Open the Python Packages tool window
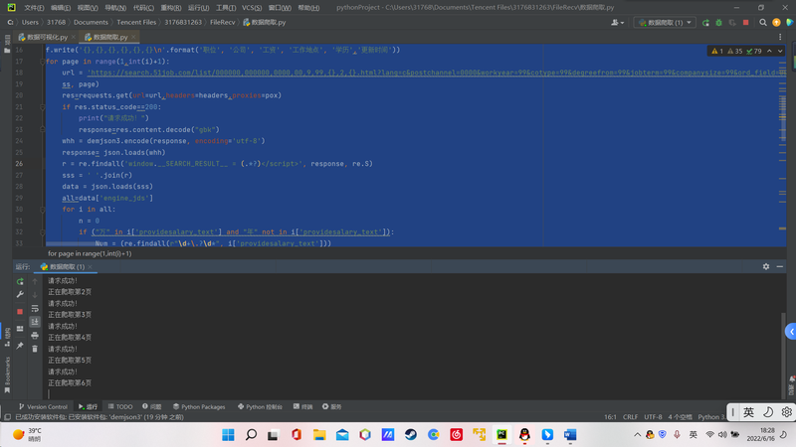 coord(199,406)
